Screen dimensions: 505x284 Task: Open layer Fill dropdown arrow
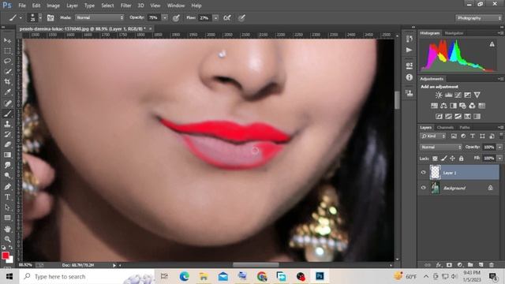(x=499, y=158)
